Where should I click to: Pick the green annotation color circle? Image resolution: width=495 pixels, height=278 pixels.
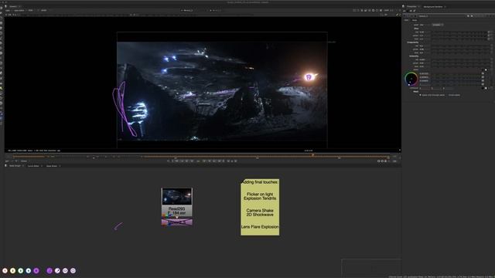(21, 270)
